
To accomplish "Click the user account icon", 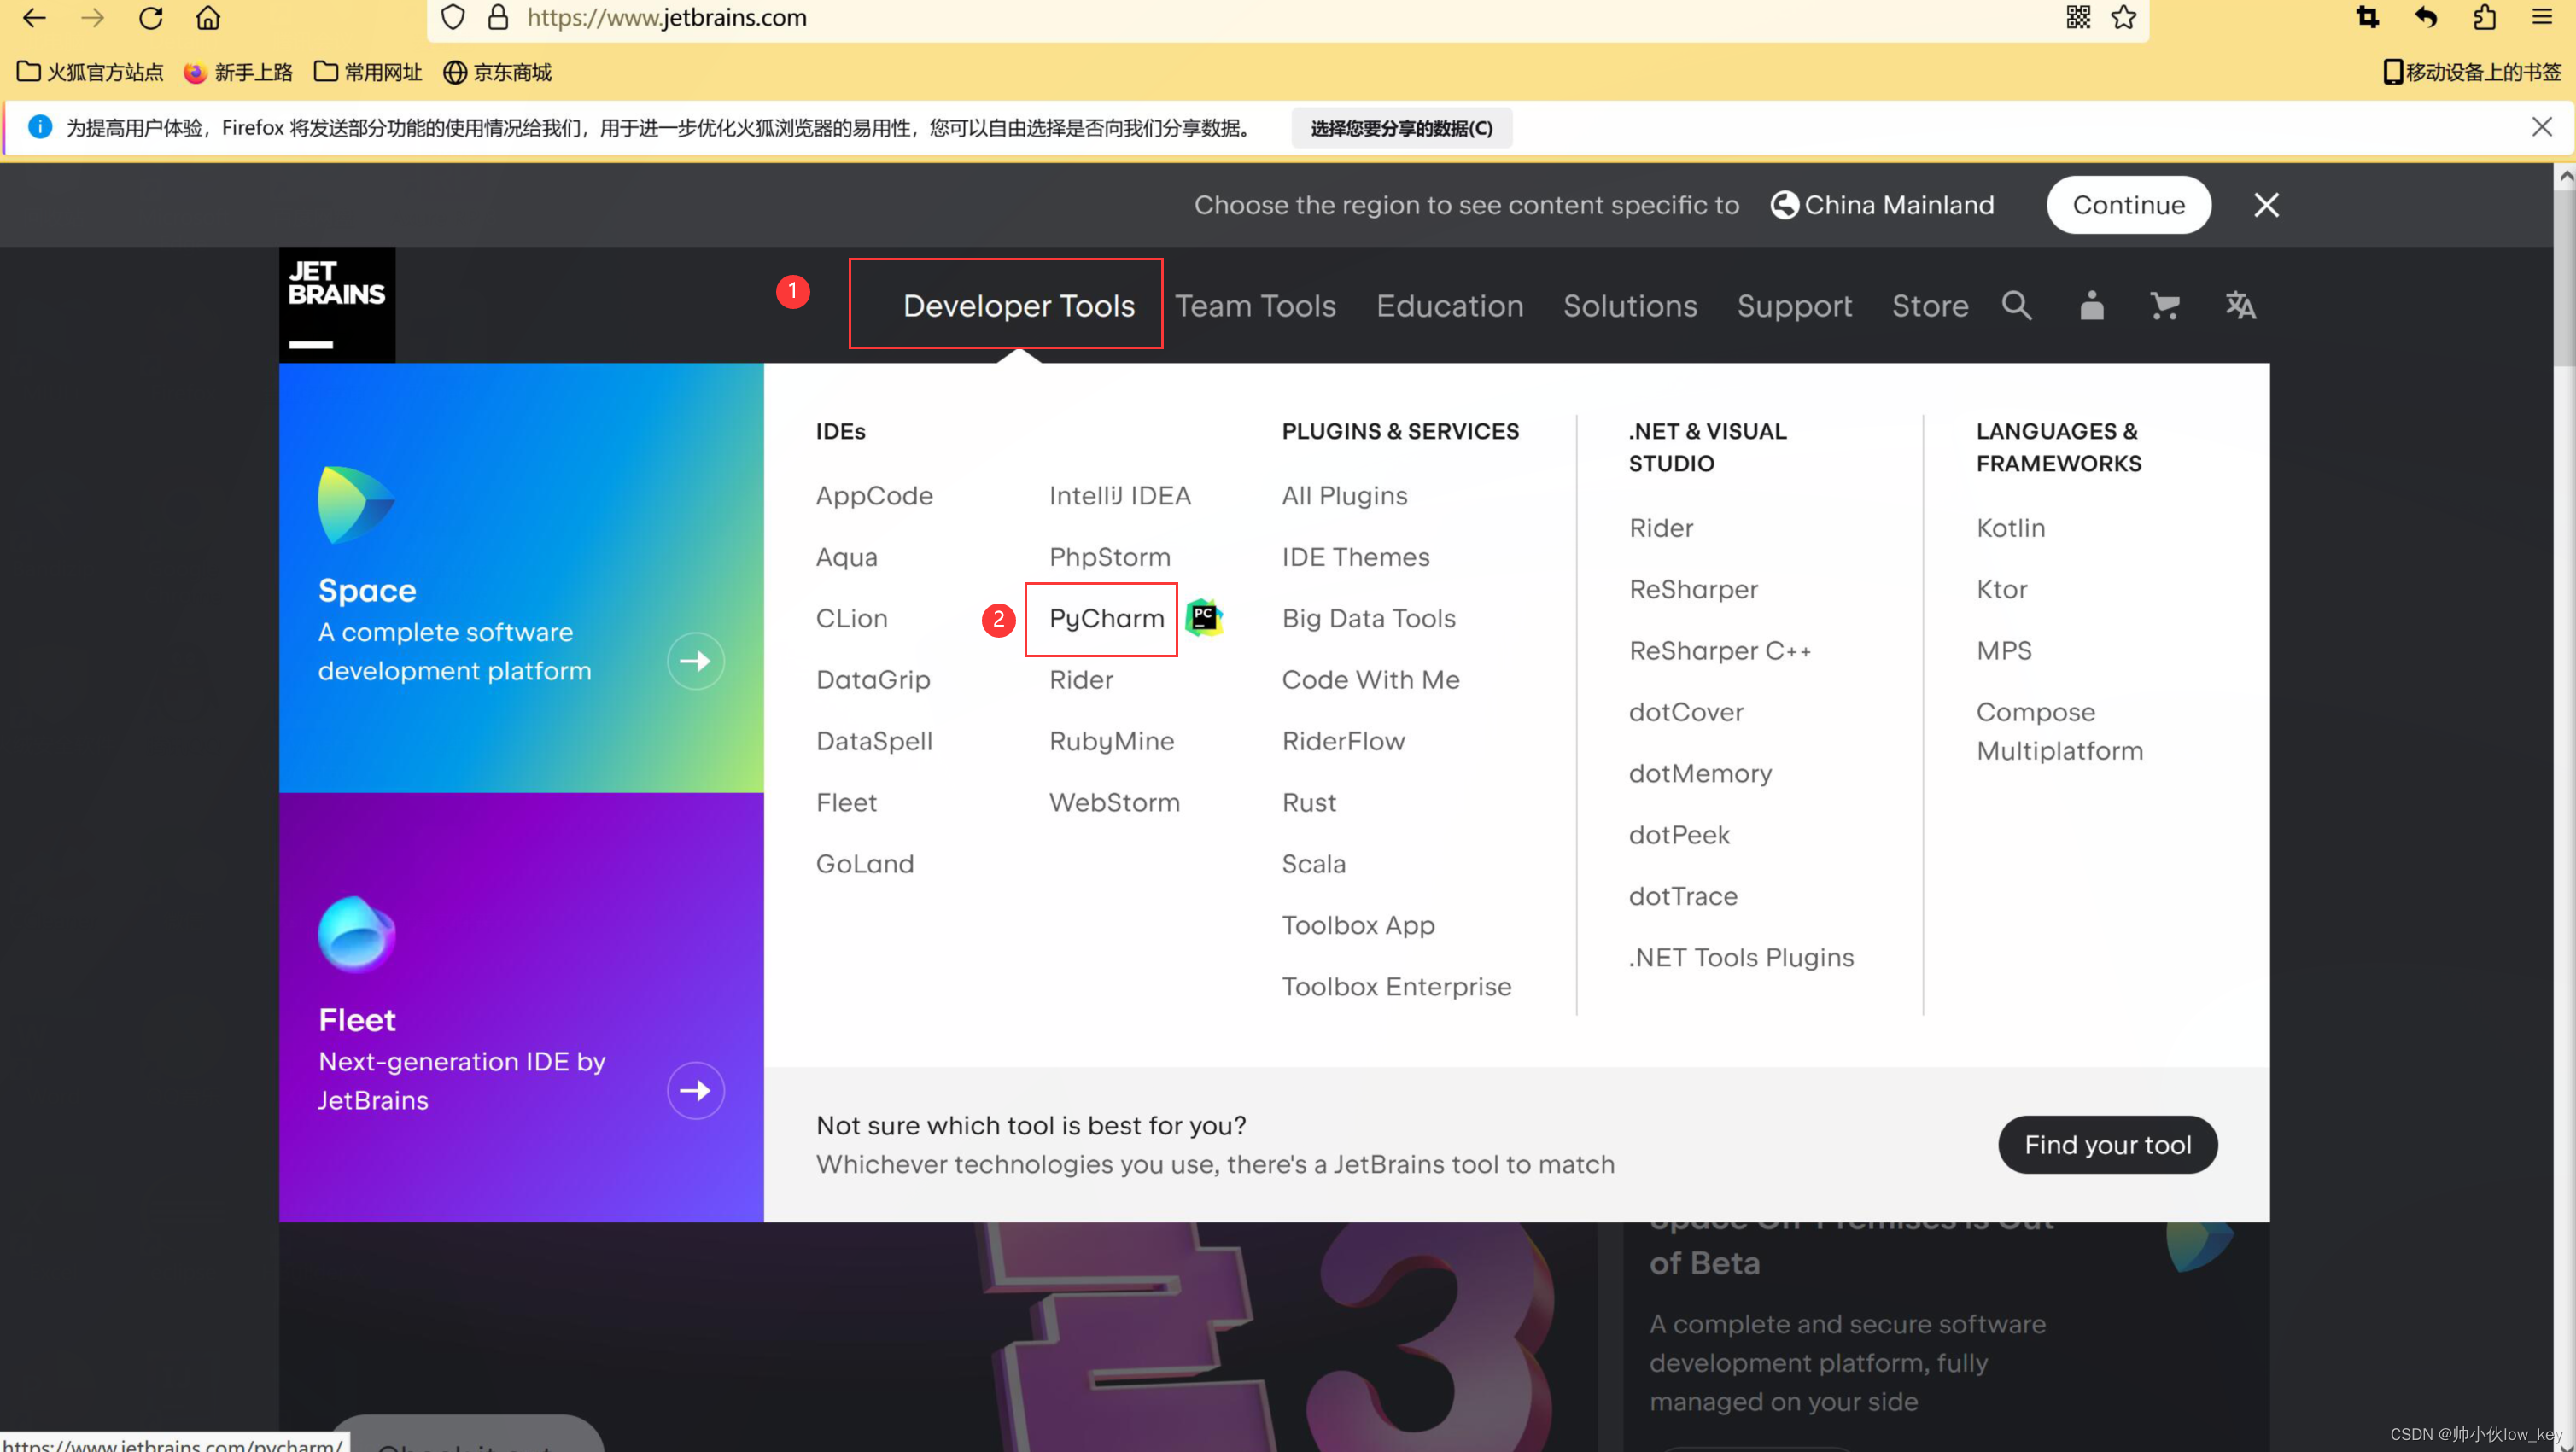I will [2091, 304].
